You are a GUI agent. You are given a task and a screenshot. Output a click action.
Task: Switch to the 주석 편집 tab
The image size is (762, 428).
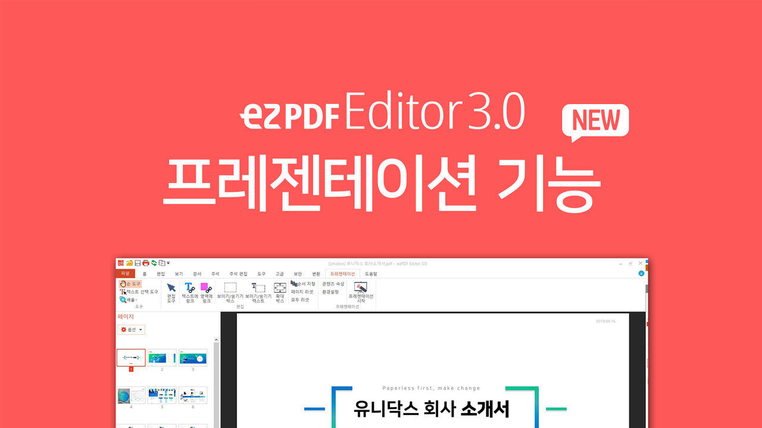238,274
